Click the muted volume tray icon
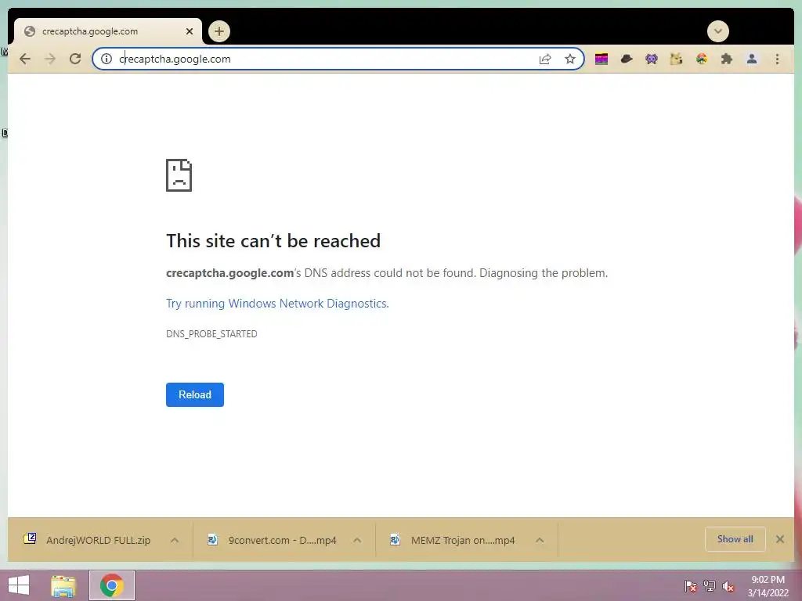 (x=728, y=586)
